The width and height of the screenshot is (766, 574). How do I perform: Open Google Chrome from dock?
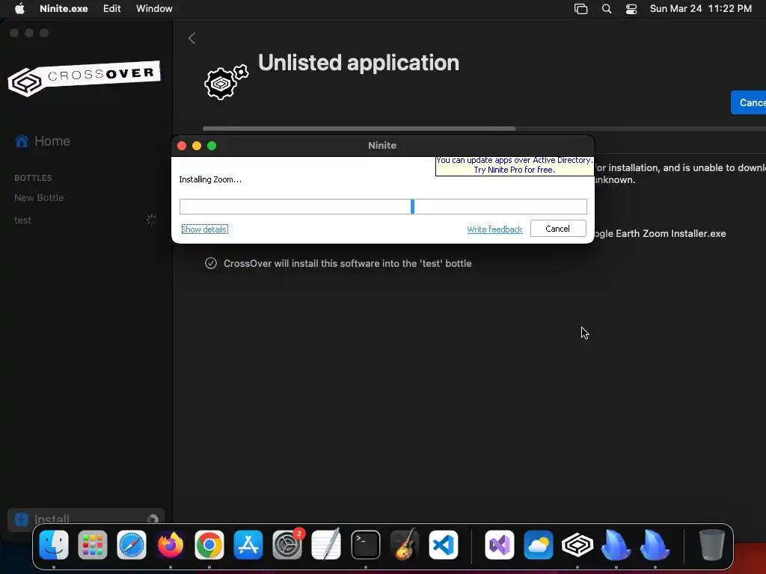pos(209,545)
